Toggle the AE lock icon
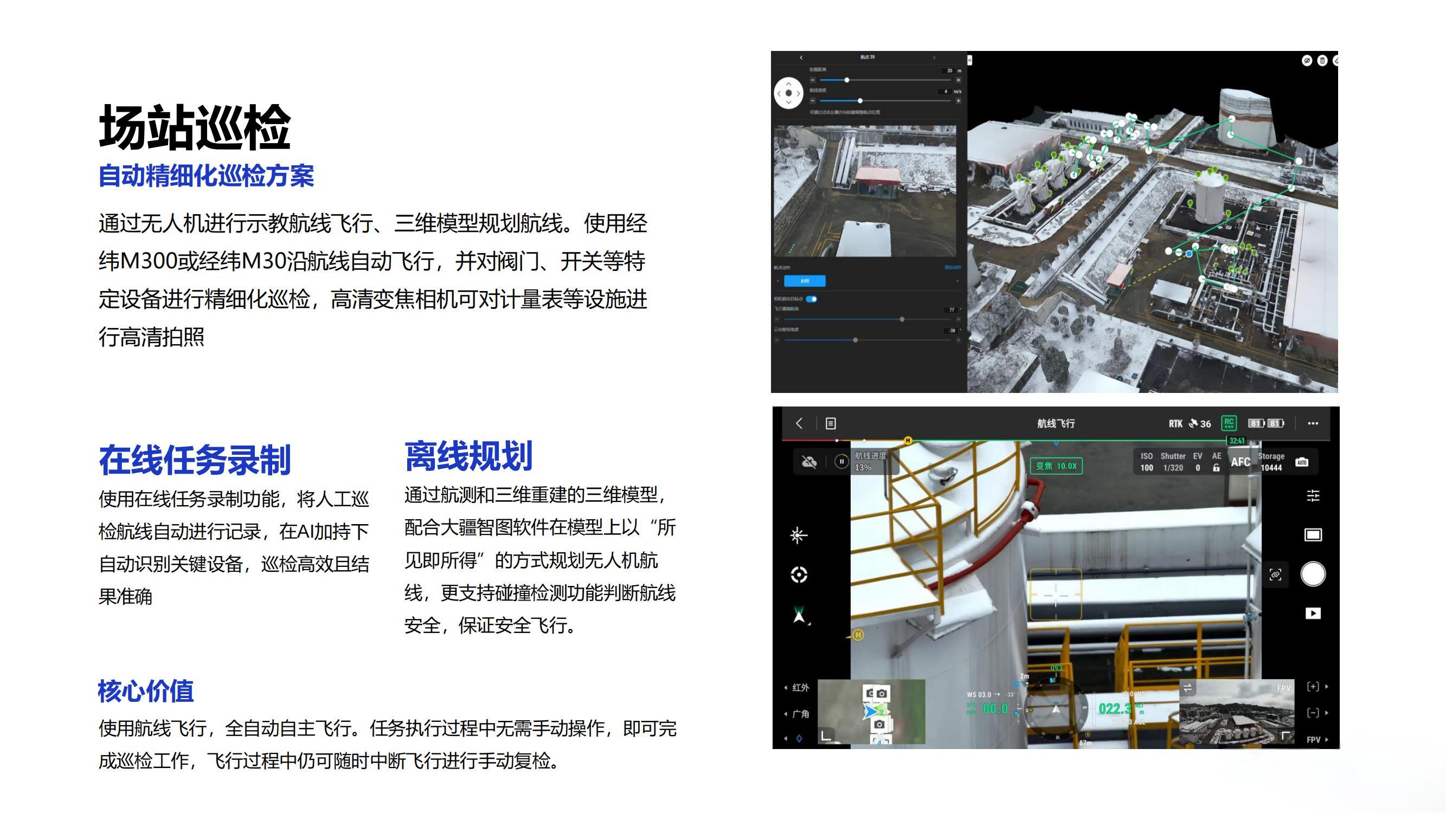Viewport: 1446px width, 813px height. (1216, 467)
